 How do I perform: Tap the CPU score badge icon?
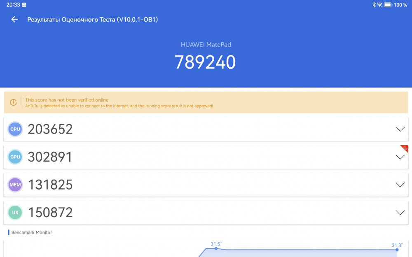click(15, 129)
